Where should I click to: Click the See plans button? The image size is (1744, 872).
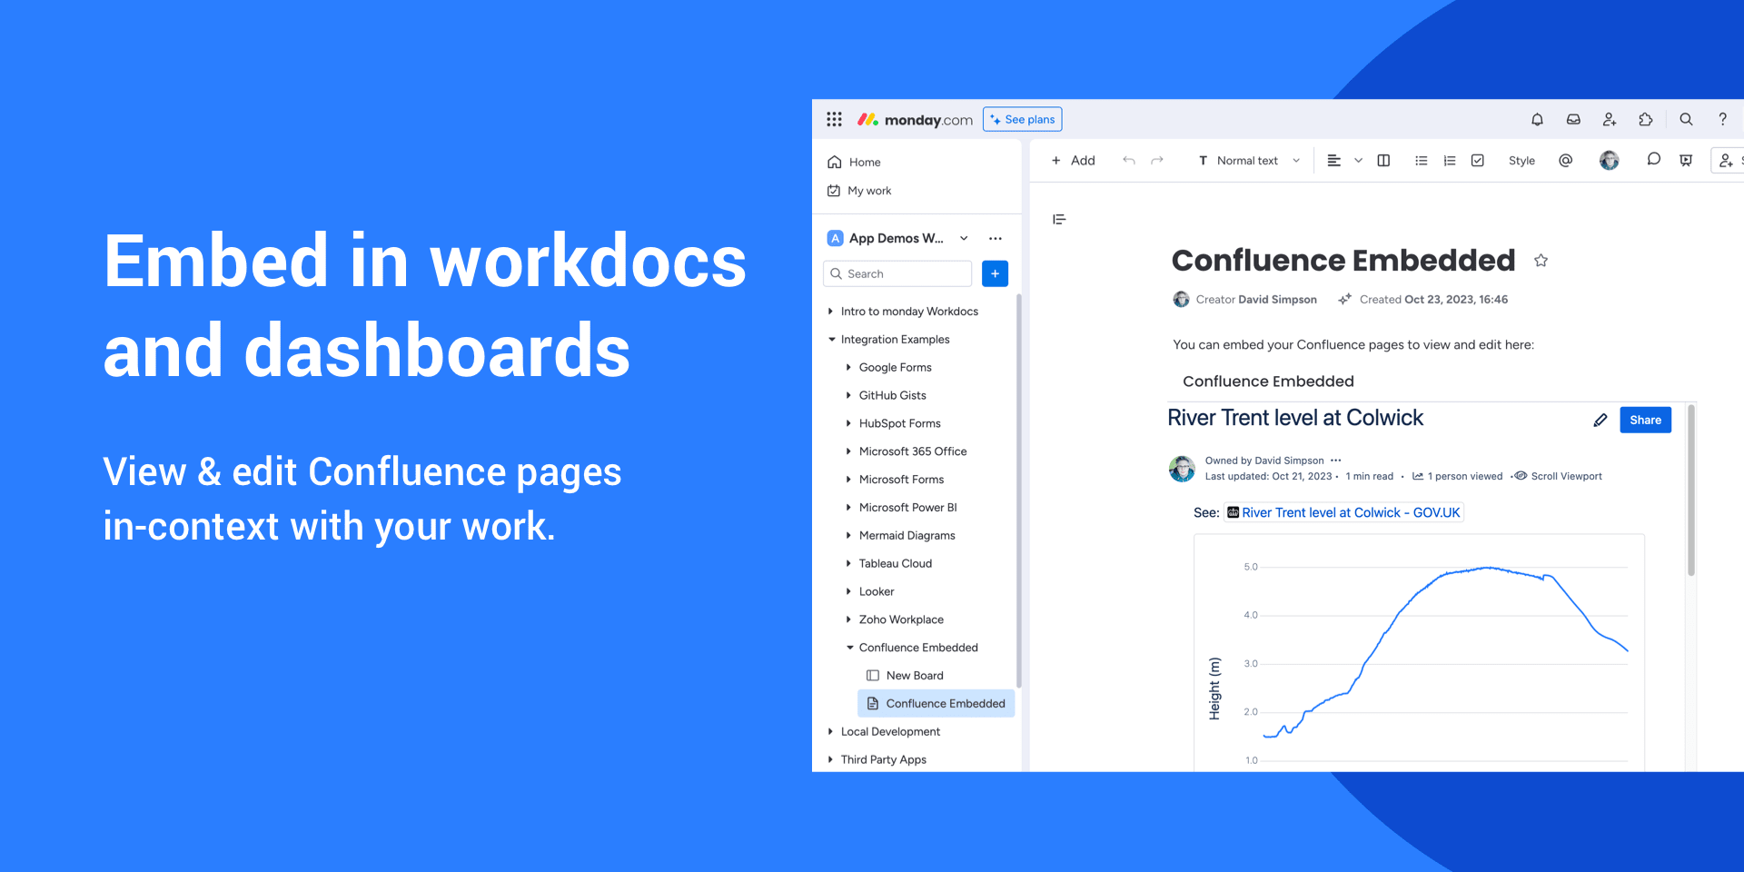1023,119
